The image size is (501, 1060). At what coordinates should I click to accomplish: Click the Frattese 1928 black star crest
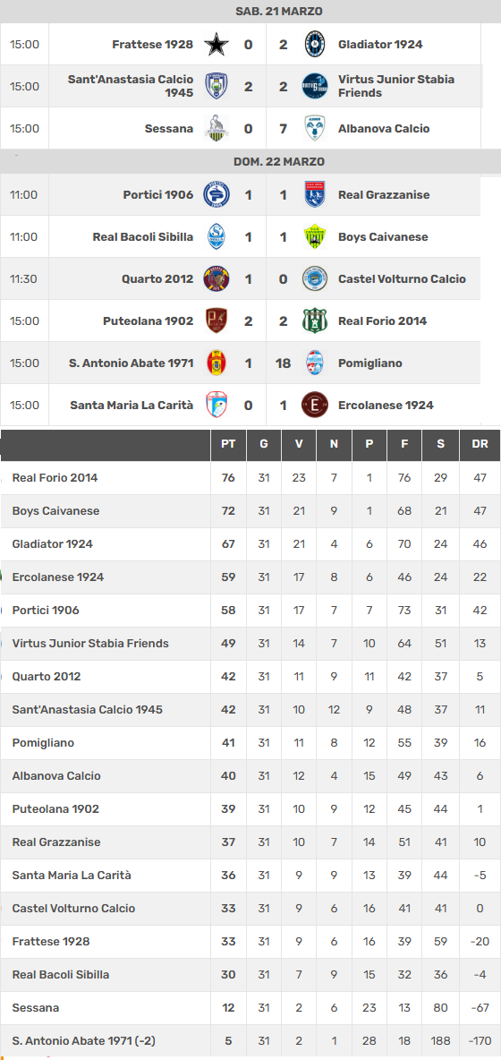(x=217, y=45)
